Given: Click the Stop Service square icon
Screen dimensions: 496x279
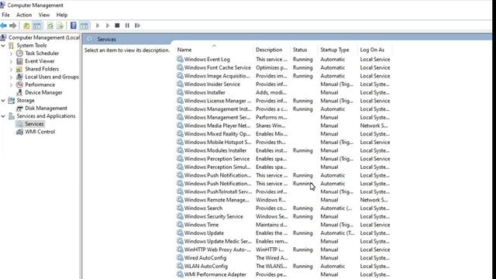Looking at the screenshot, I should coord(117,26).
